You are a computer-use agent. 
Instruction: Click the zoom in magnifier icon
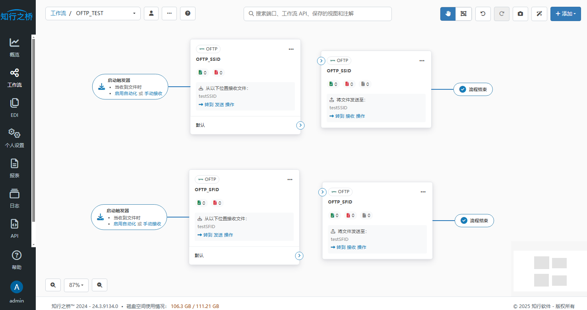tap(53, 285)
